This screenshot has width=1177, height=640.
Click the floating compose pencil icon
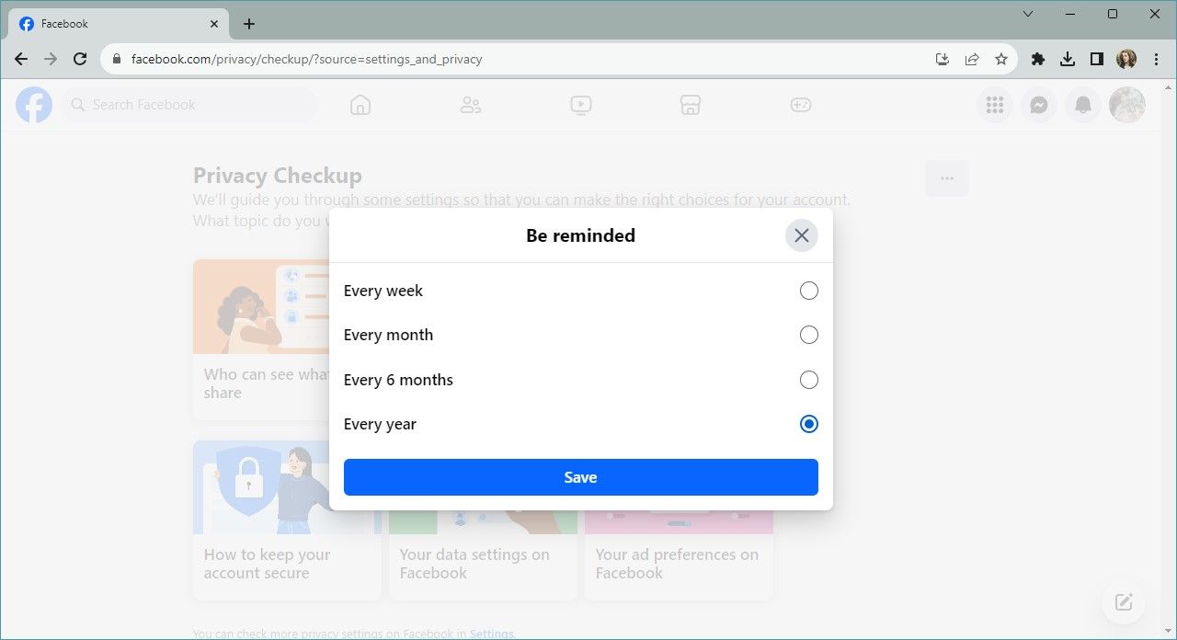pyautogui.click(x=1123, y=601)
